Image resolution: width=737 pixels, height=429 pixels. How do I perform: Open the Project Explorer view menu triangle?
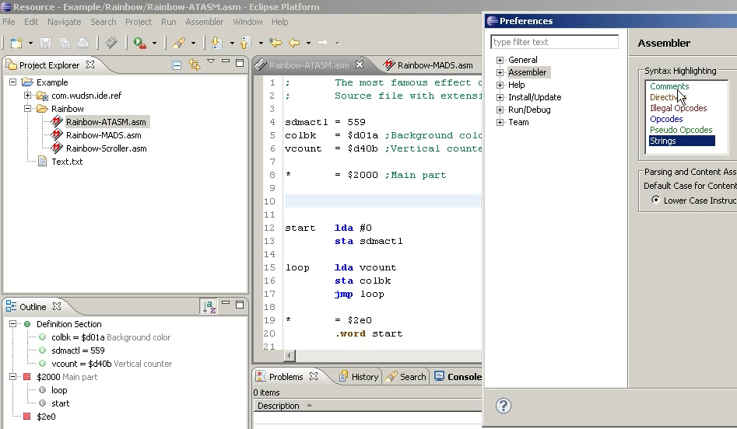[x=211, y=61]
